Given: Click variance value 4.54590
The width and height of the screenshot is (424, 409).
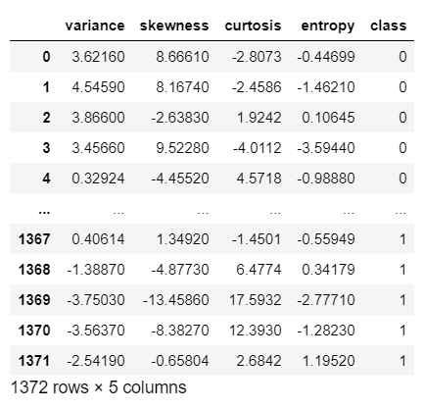Looking at the screenshot, I should (x=98, y=87).
